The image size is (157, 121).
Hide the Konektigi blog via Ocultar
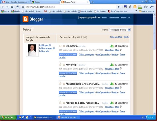point(82,65)
